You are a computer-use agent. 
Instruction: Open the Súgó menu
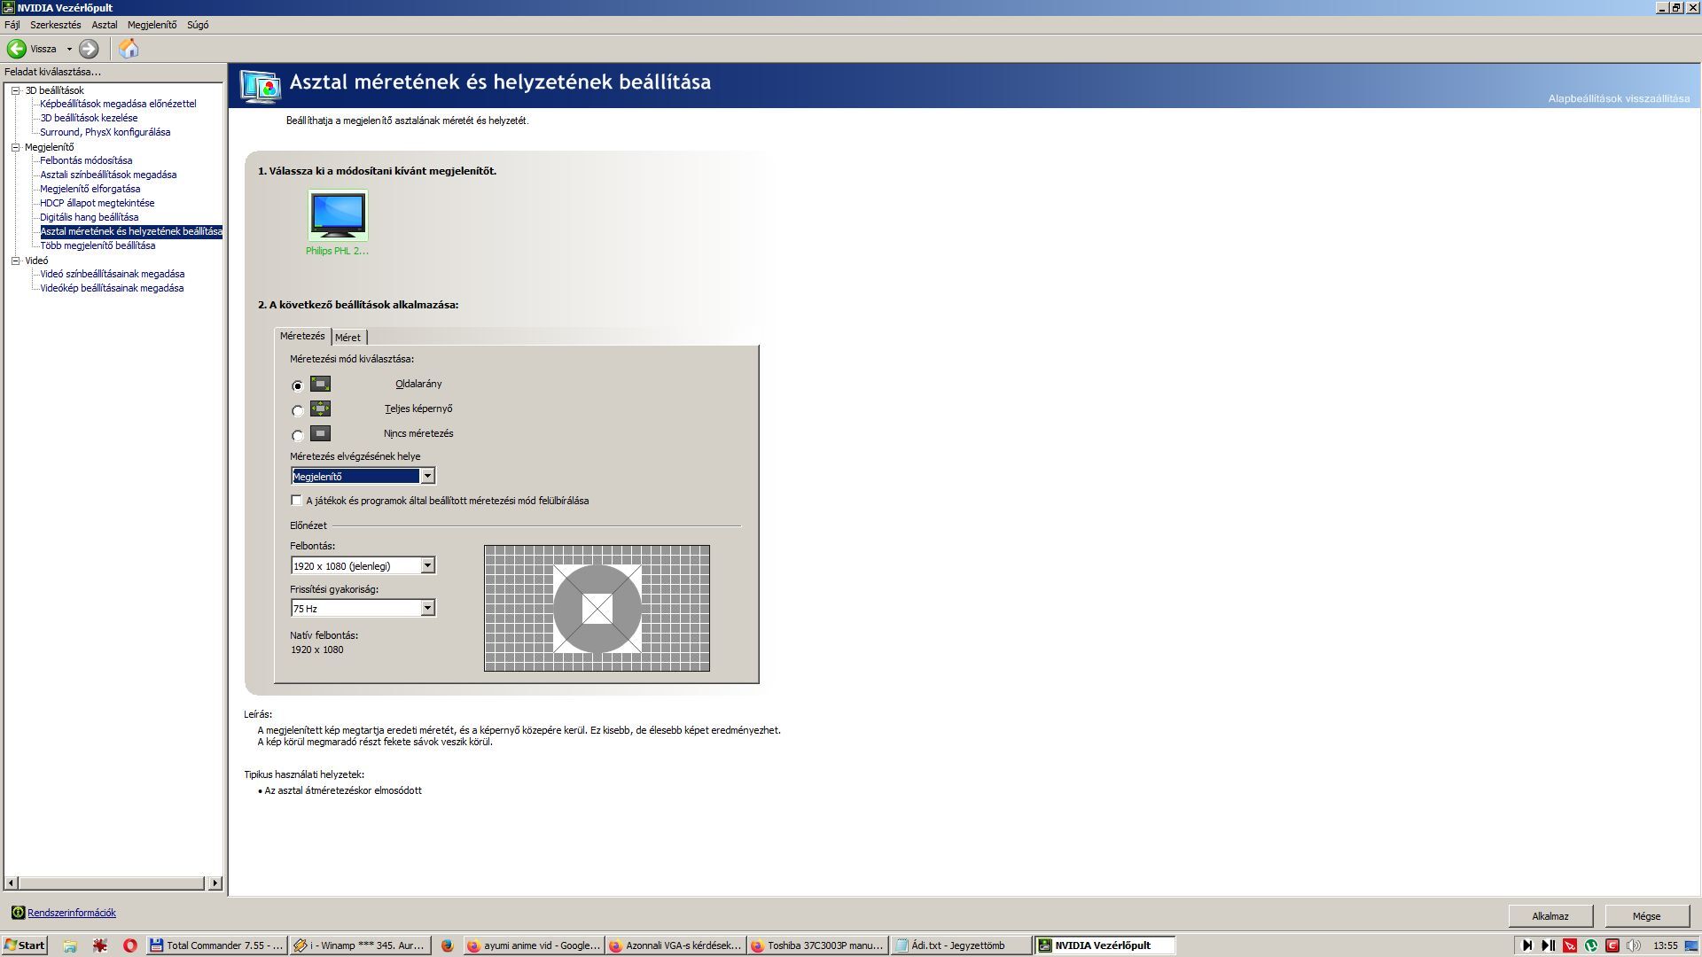pyautogui.click(x=198, y=25)
